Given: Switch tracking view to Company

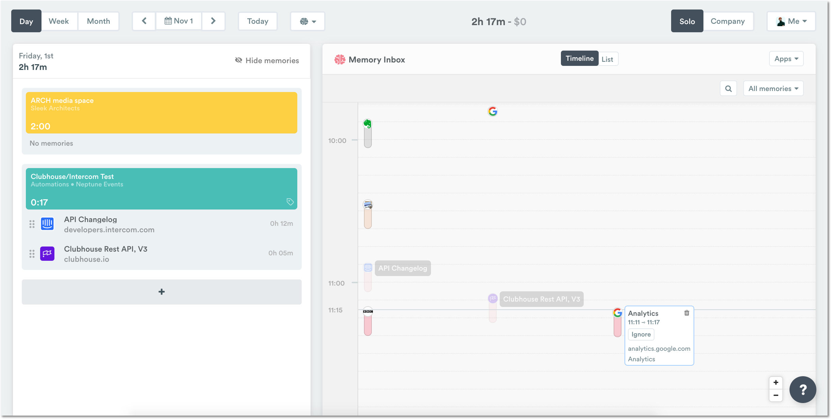Looking at the screenshot, I should click(728, 21).
